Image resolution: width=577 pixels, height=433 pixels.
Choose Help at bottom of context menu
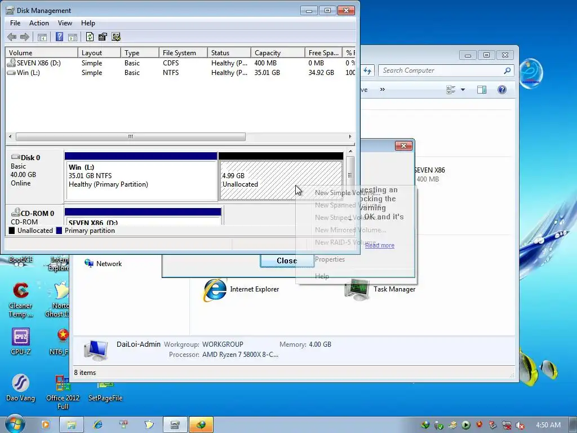[322, 276]
